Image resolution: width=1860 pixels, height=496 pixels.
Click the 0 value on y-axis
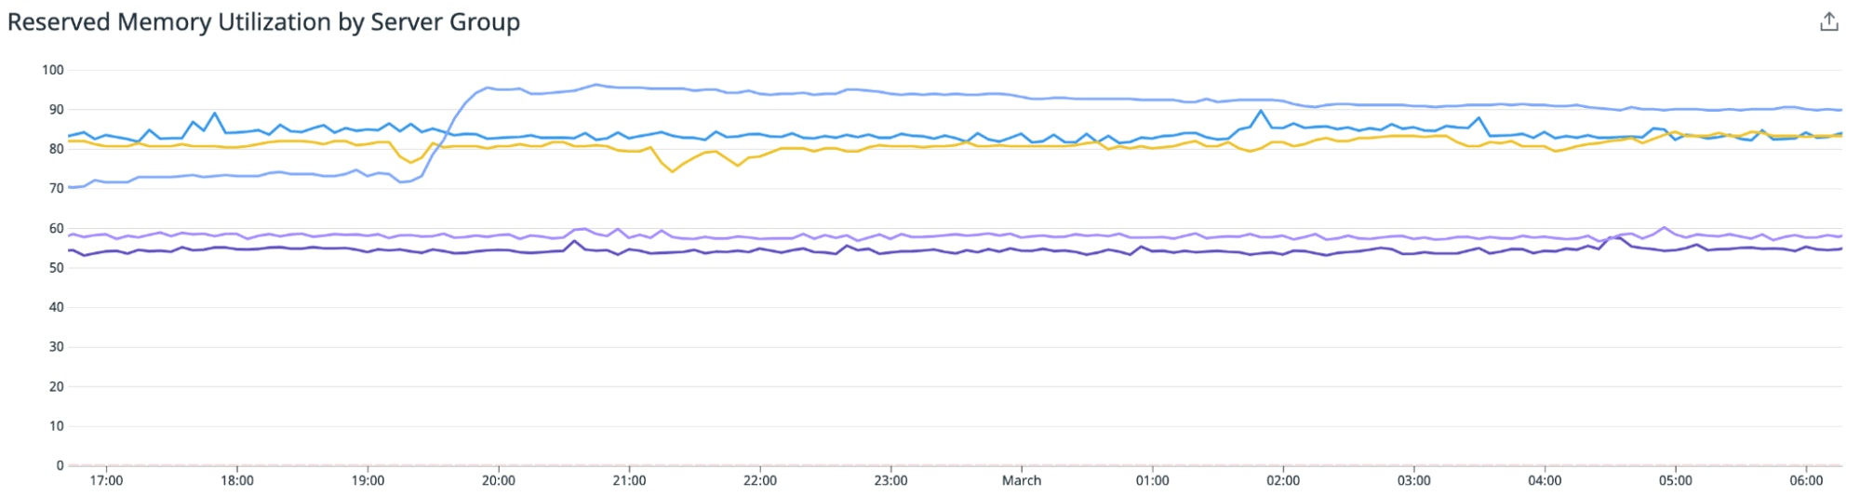60,465
